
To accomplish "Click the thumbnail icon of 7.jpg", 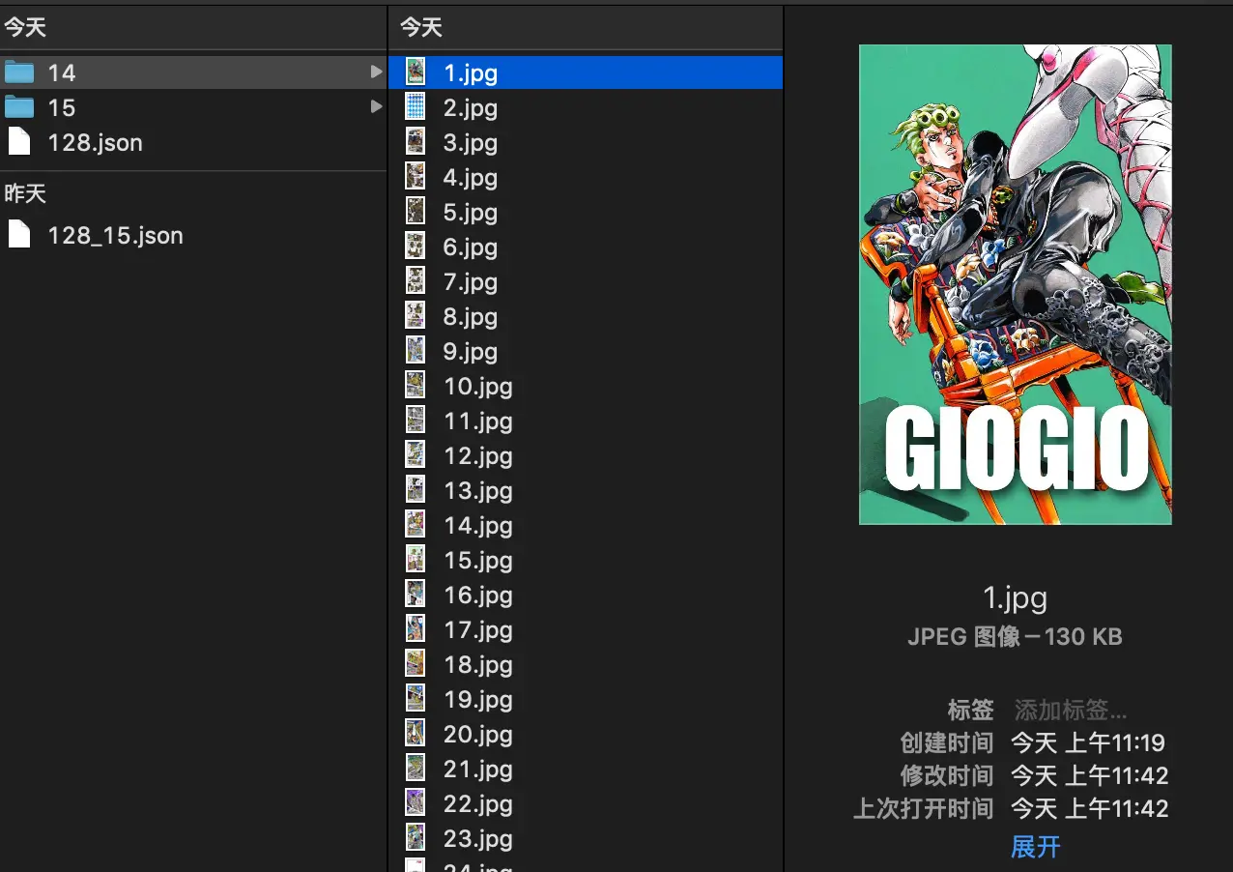I will (415, 280).
